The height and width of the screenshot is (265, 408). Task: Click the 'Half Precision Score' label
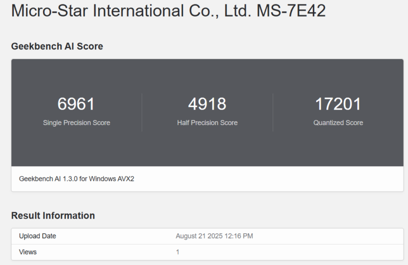pos(207,123)
